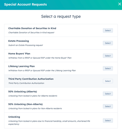Select the Home Buyers' Plan request
The image size is (122, 130).
tap(108, 56)
